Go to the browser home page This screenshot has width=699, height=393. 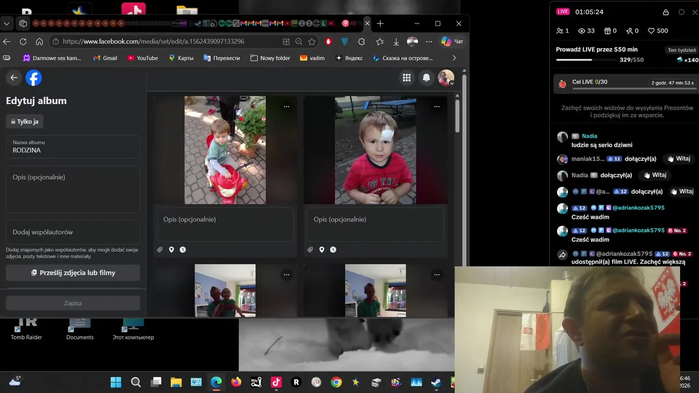coord(39,41)
